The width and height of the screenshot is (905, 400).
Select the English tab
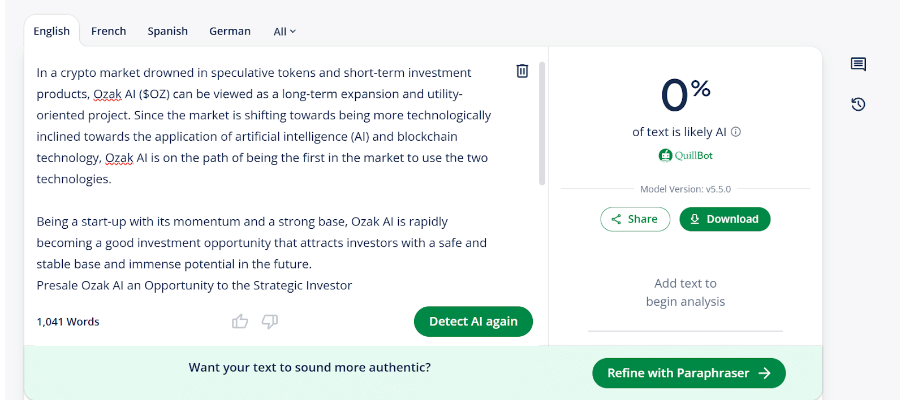(51, 31)
